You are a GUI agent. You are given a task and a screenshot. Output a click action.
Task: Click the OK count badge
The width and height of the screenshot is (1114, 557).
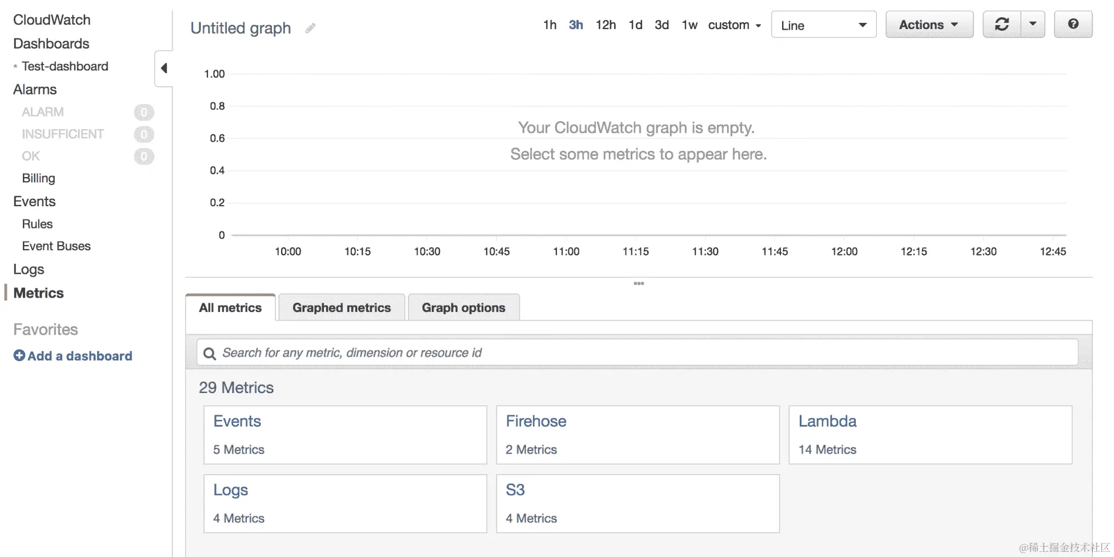tap(144, 156)
